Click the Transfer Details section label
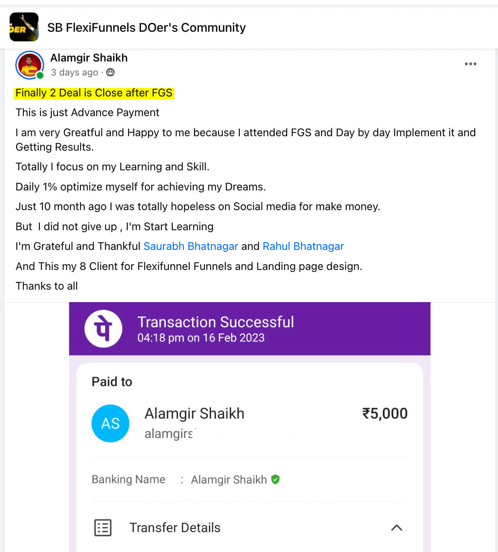The width and height of the screenshot is (498, 552). tap(175, 527)
